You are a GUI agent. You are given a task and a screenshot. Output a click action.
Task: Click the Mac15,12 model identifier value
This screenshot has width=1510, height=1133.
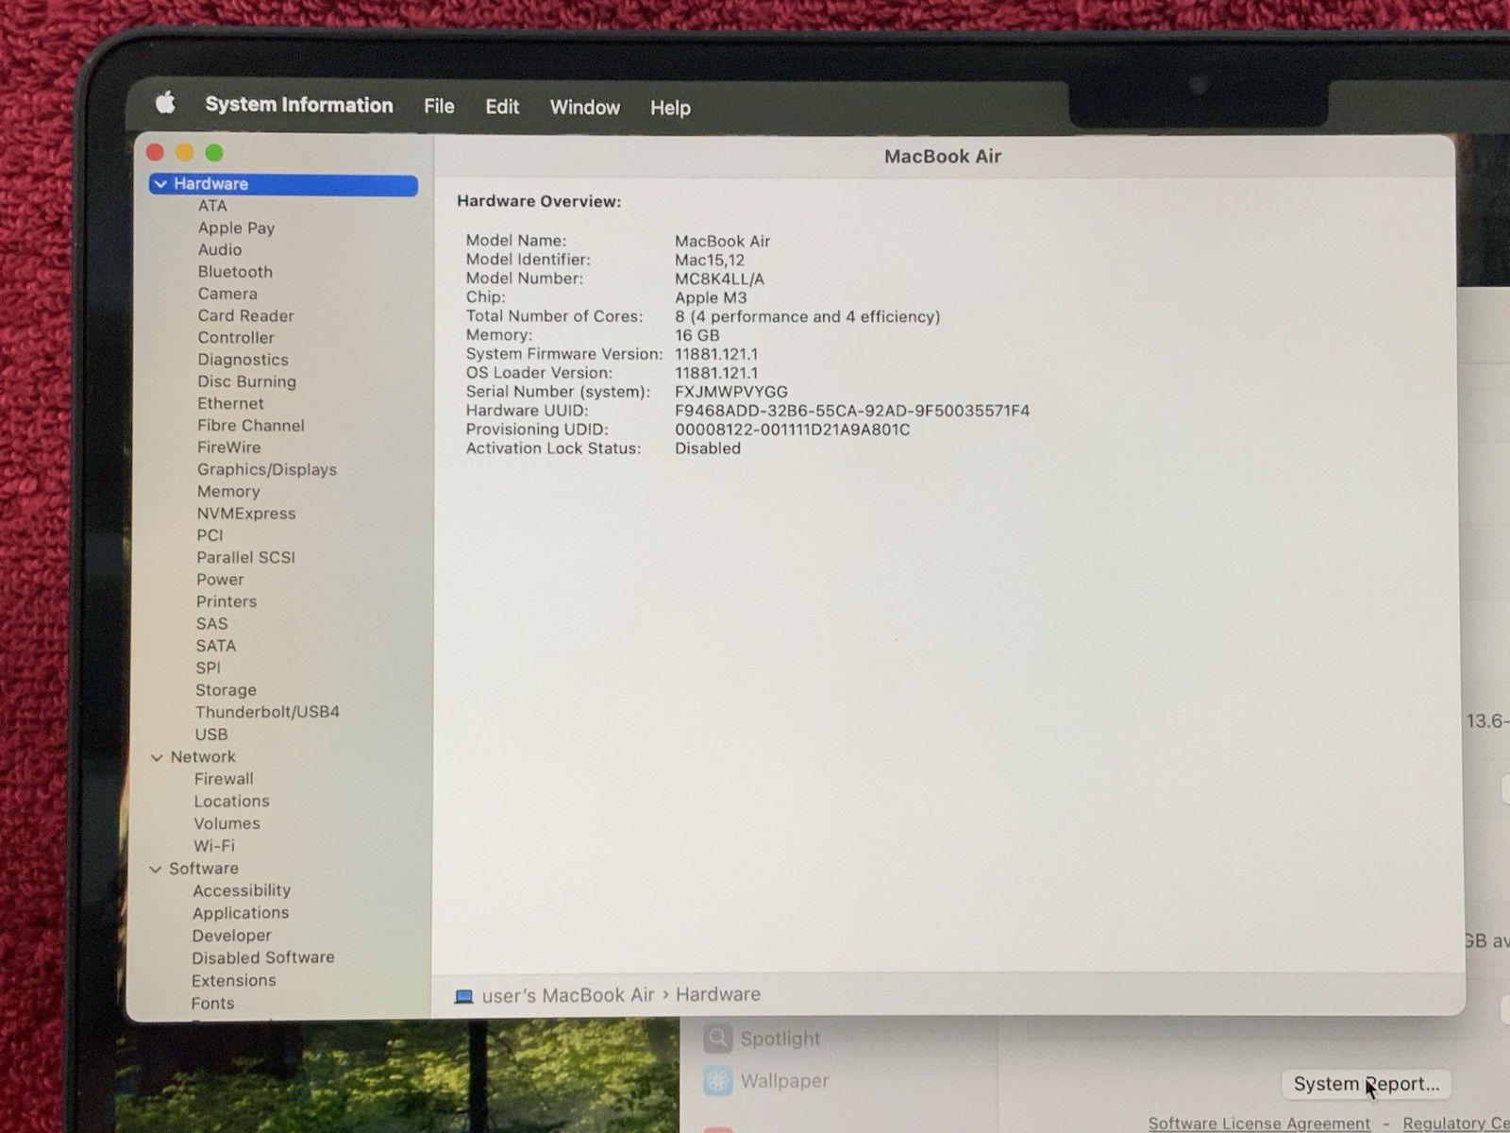710,261
